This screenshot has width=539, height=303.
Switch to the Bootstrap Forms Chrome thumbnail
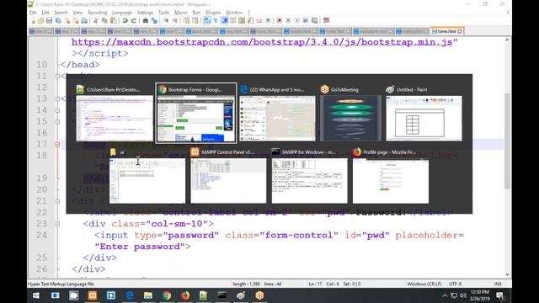pyautogui.click(x=196, y=113)
